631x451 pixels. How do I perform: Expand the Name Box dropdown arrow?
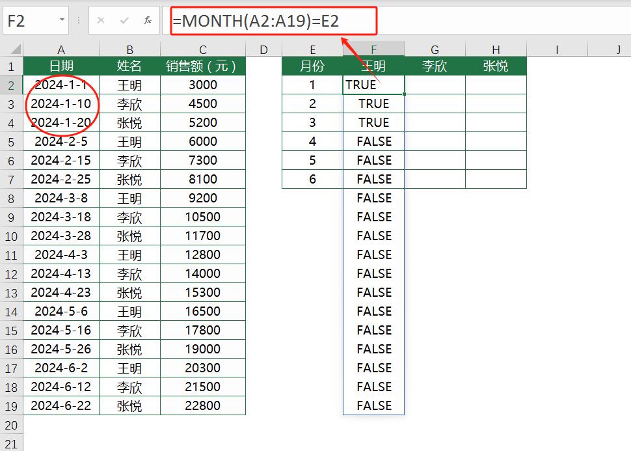62,20
